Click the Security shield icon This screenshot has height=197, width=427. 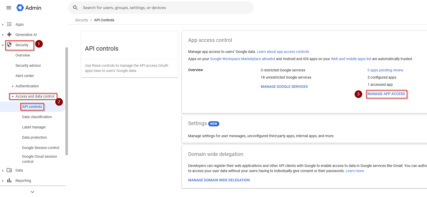9,45
